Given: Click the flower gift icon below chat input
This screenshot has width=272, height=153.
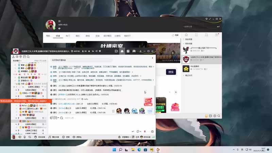Looking at the screenshot, I should pos(145,132).
